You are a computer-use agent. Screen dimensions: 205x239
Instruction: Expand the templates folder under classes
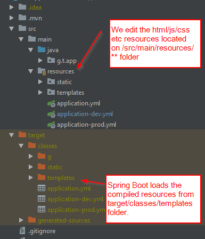point(31,178)
